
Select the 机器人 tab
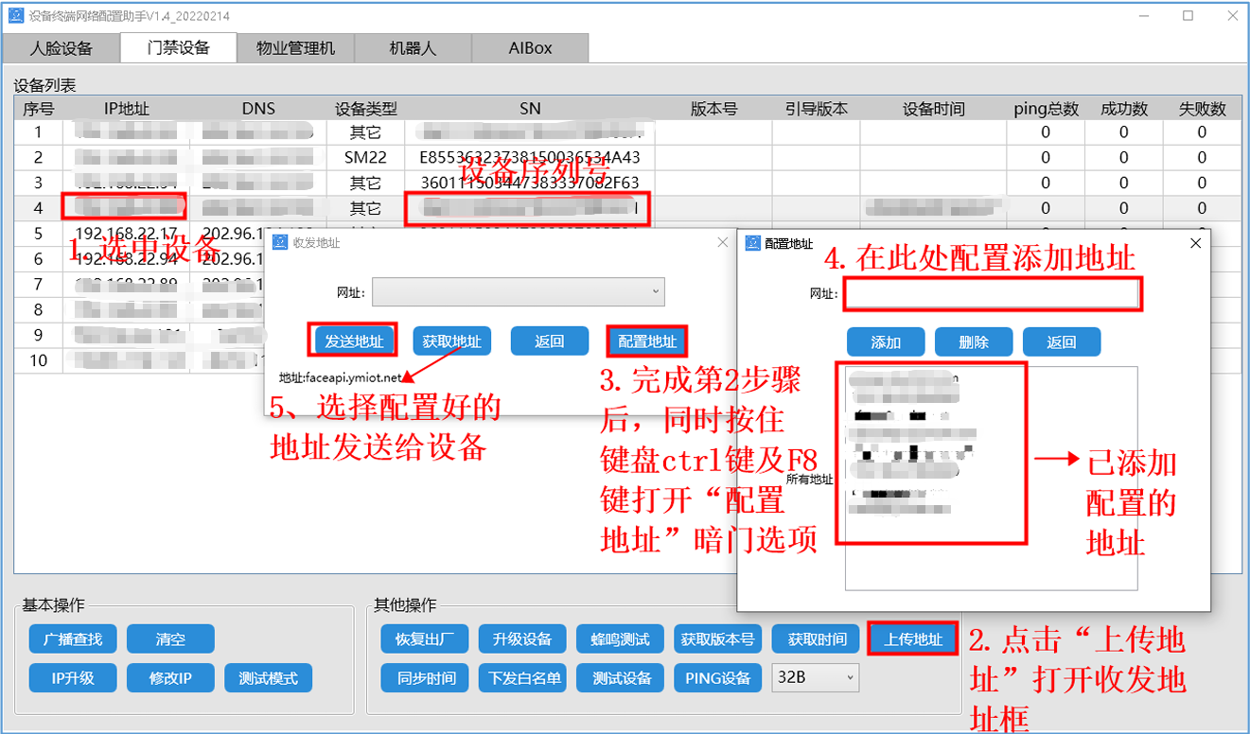413,48
